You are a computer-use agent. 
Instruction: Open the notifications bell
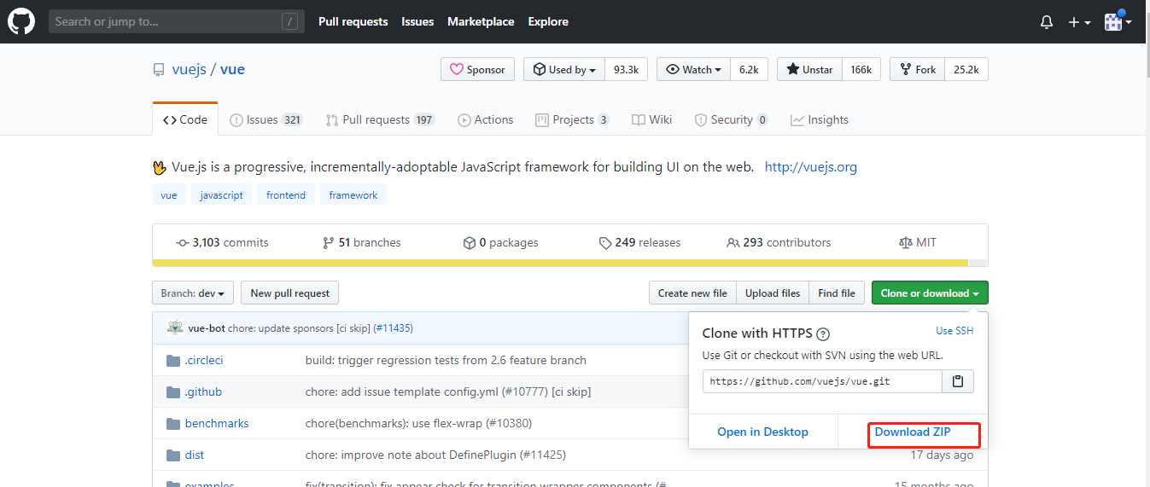[x=1047, y=22]
